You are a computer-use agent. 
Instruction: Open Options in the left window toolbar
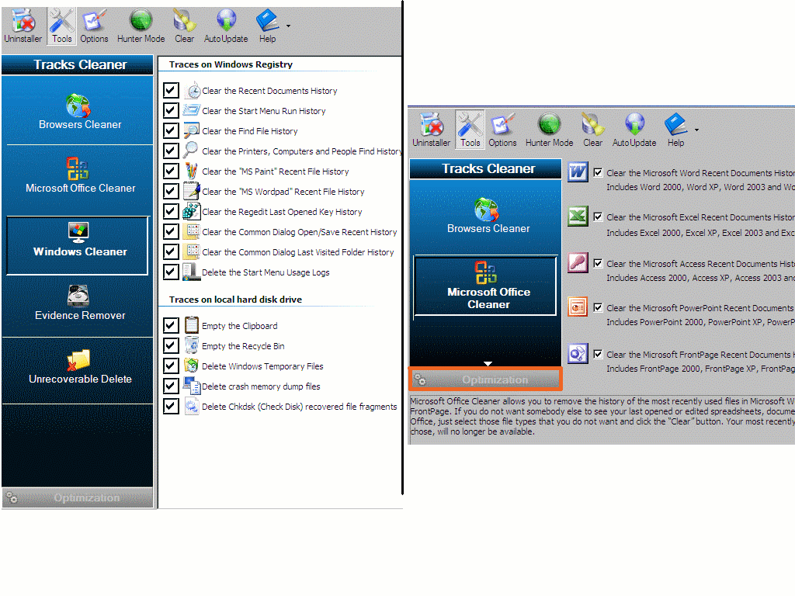click(x=94, y=26)
